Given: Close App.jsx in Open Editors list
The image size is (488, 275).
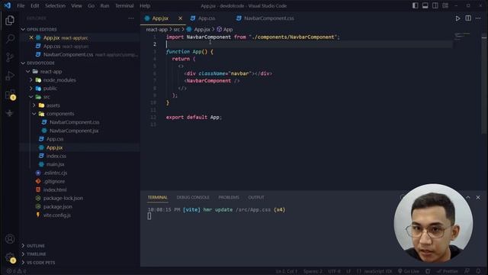Looking at the screenshot, I should coord(31,37).
